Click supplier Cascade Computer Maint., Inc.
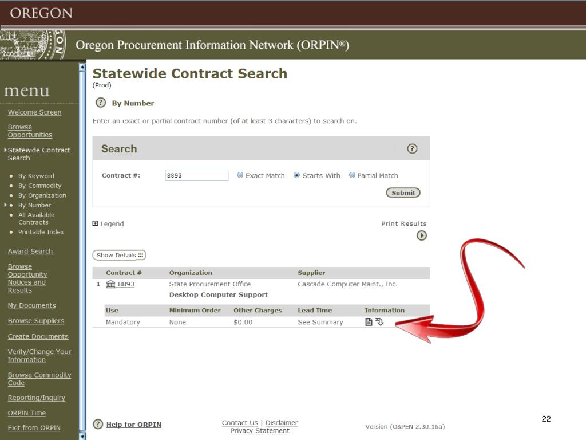This screenshot has width=586, height=440. point(347,284)
